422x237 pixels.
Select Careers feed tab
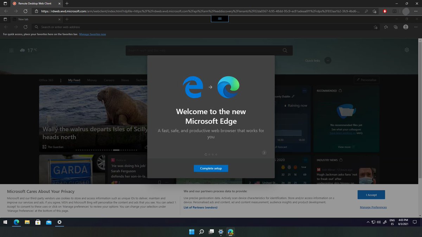[109, 80]
